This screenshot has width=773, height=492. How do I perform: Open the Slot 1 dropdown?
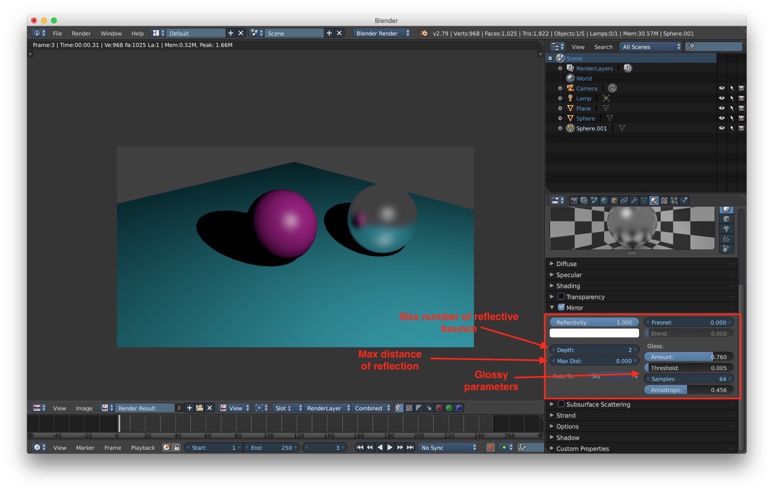[x=288, y=408]
